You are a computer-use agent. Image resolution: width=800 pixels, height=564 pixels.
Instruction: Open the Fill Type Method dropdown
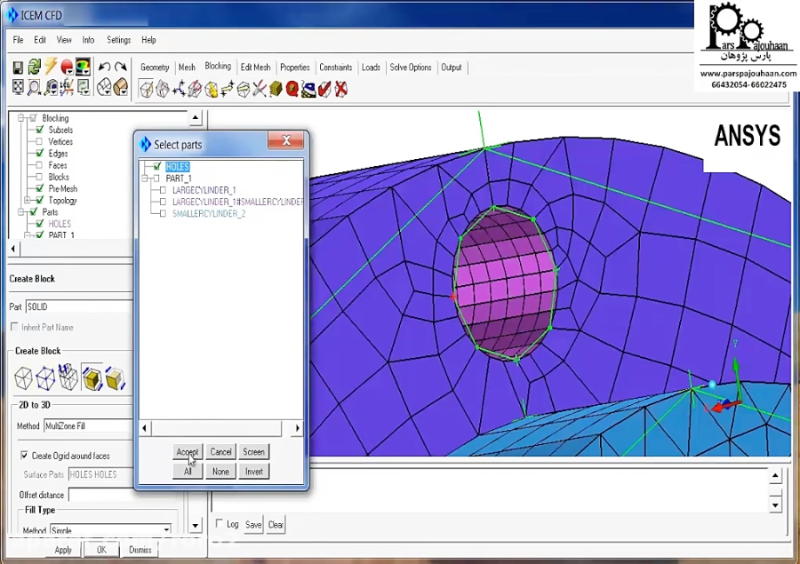[166, 530]
